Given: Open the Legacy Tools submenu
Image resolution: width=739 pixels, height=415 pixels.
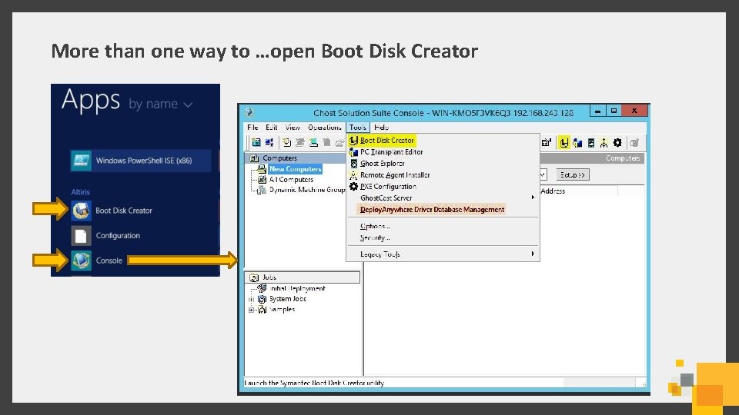Looking at the screenshot, I should click(443, 254).
